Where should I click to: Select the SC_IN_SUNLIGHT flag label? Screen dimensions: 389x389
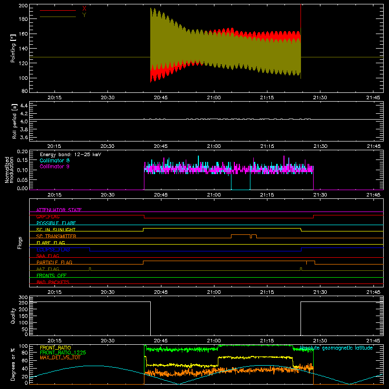coord(56,230)
